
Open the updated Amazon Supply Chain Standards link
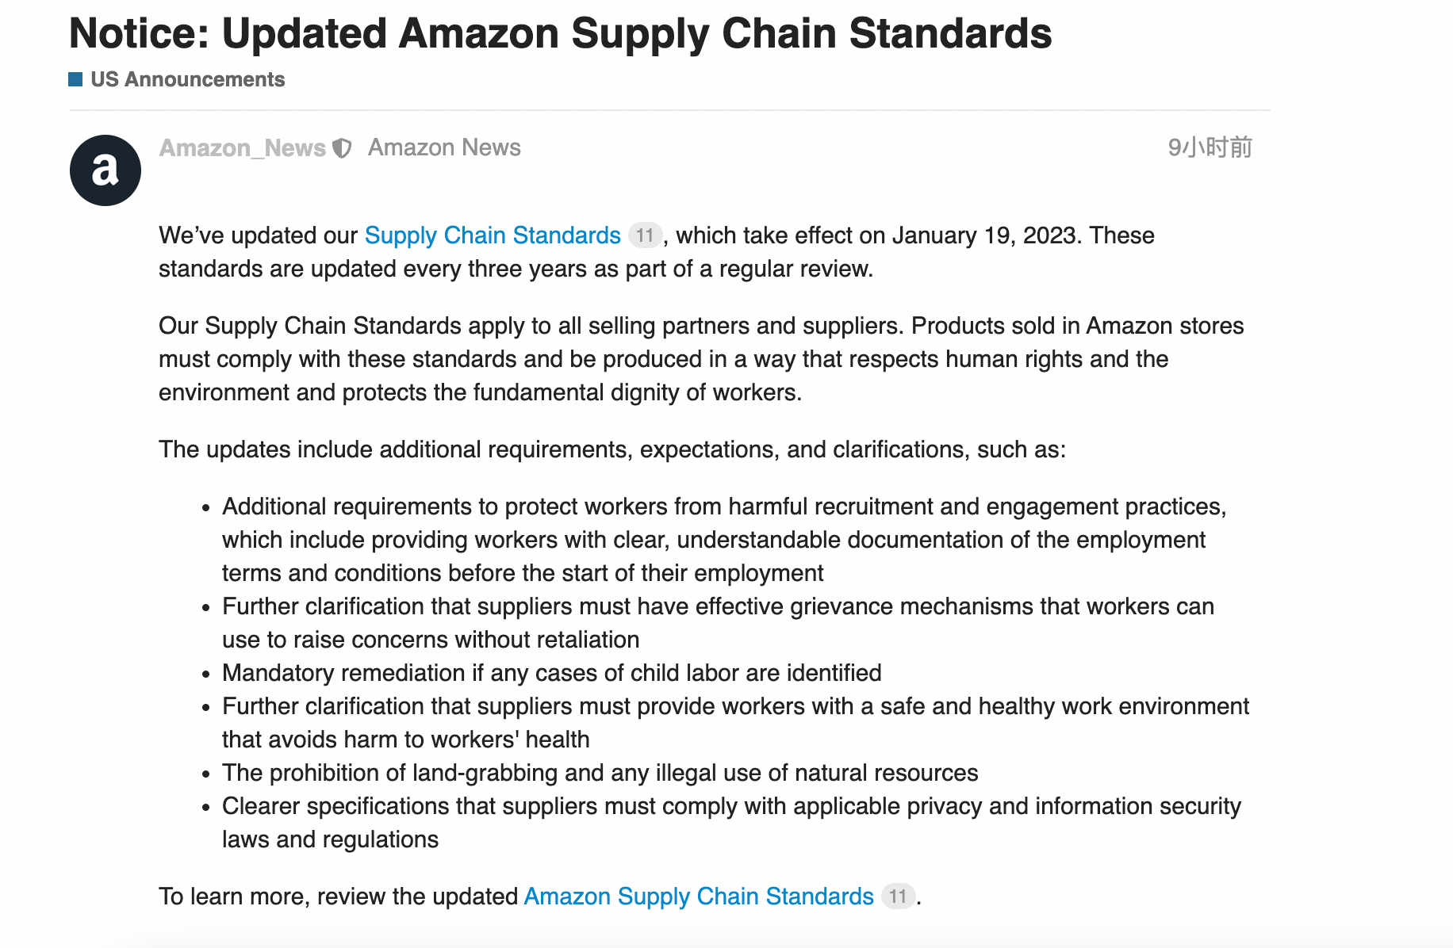click(699, 896)
